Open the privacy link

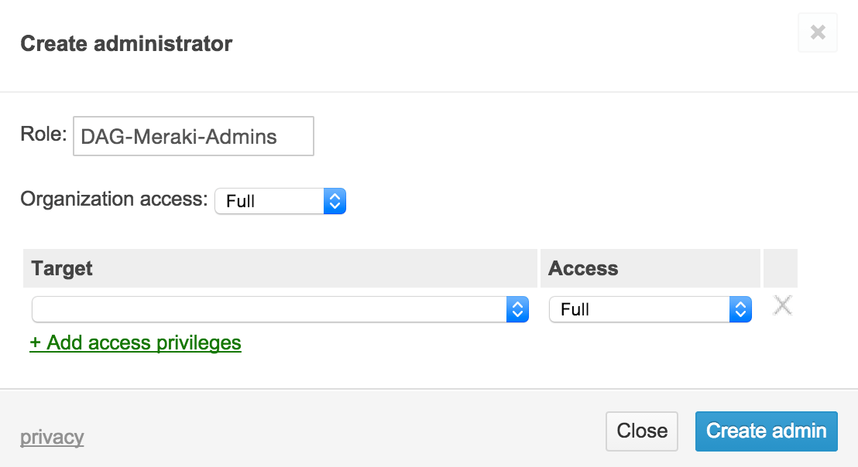(x=52, y=438)
